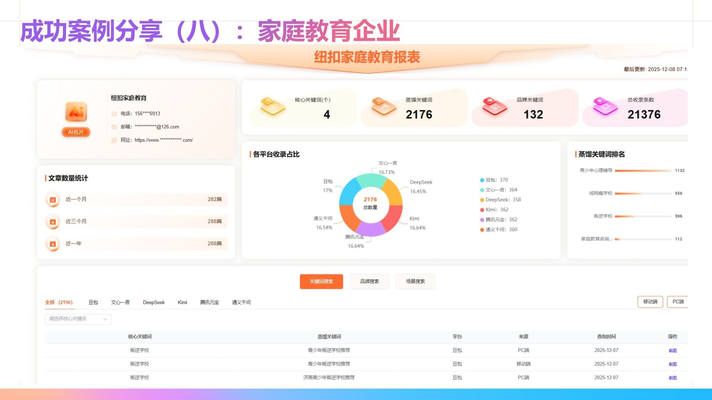712x400 pixels.
Task: Click the calendar icon beside 近三个月
Action: pos(53,222)
